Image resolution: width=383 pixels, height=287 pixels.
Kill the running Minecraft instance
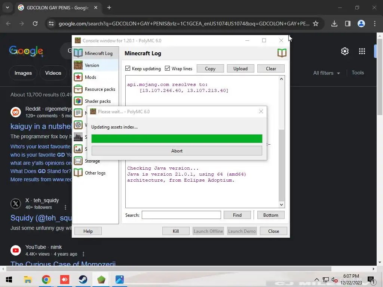[x=176, y=231]
